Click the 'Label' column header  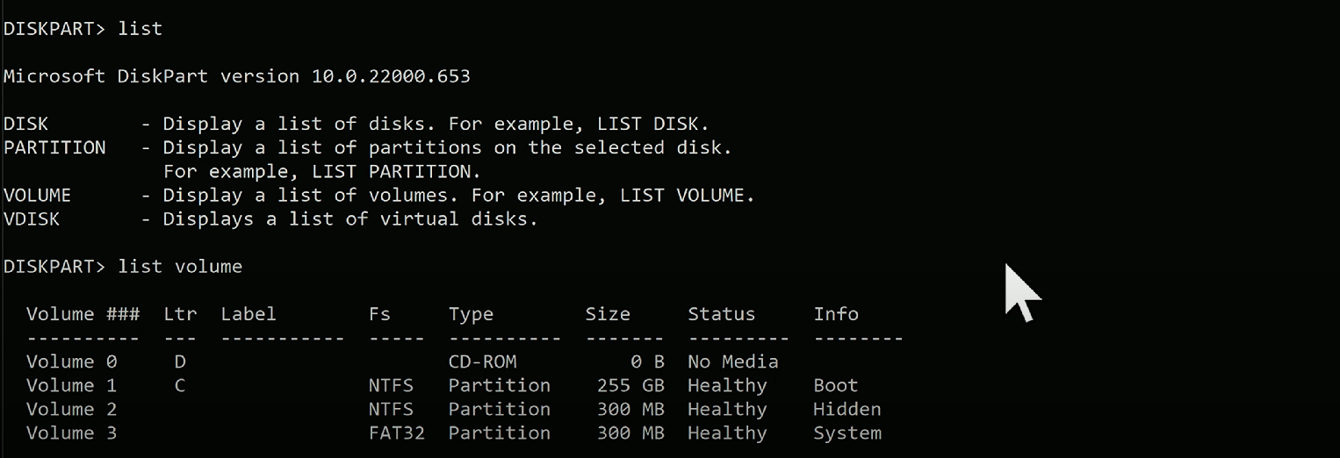[249, 314]
